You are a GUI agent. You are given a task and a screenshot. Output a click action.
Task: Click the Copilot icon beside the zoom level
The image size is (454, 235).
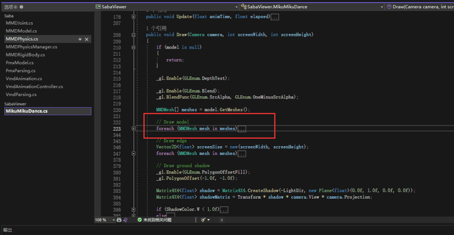[x=119, y=220]
